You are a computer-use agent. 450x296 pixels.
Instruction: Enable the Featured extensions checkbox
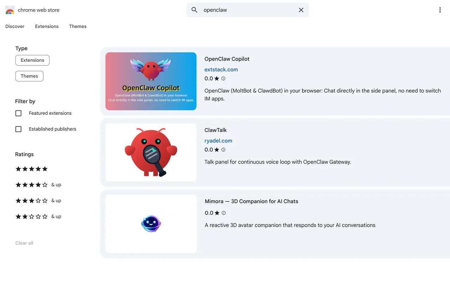tap(19, 113)
